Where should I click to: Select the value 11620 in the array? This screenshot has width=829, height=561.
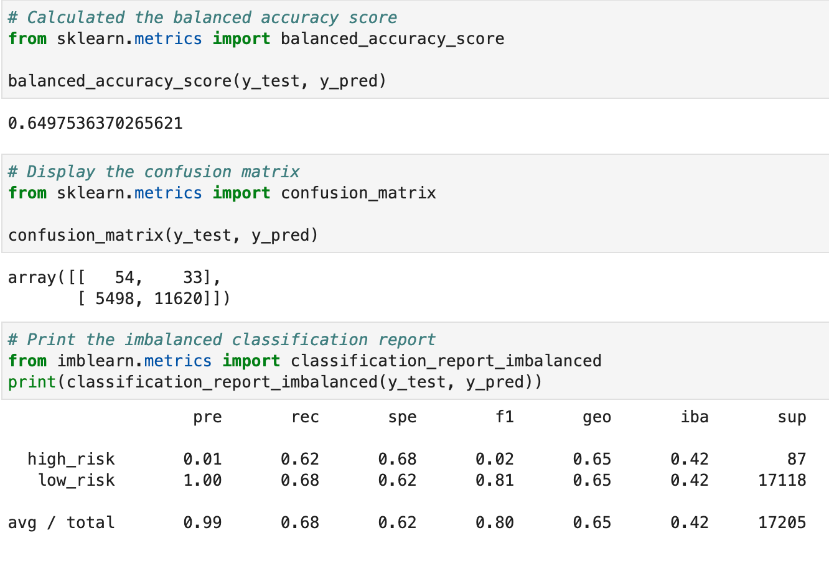point(179,298)
